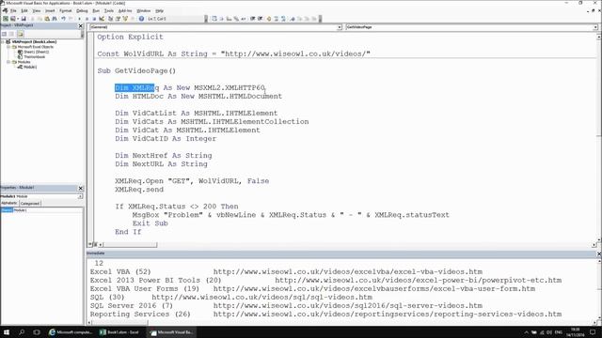Open the File menu
Image resolution: width=602 pixels, height=338 pixels.
coord(13,10)
